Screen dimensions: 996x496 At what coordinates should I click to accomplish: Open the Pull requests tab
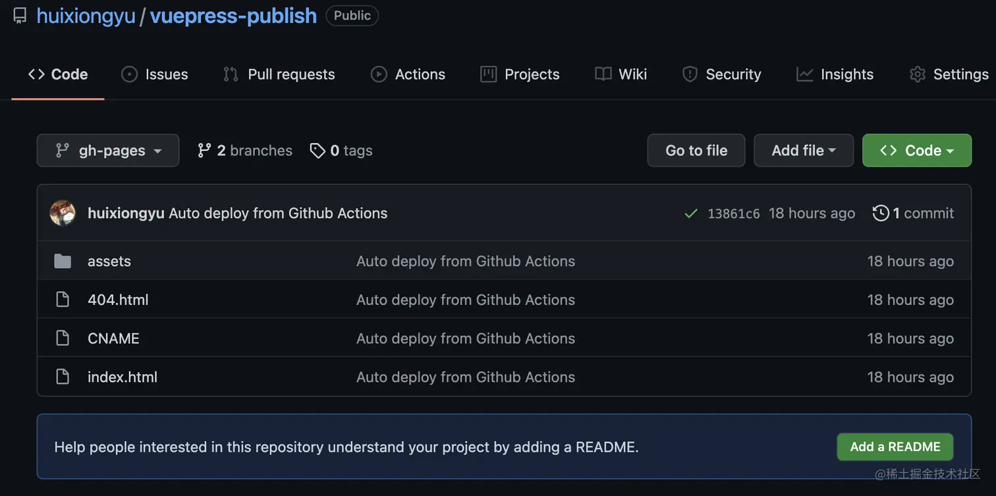(x=279, y=74)
